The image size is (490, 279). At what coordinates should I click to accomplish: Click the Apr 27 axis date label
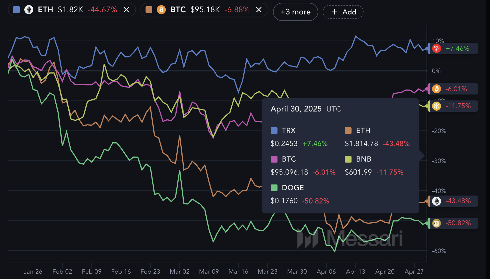414,271
